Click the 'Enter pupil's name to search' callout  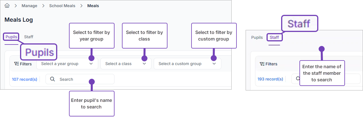92,104
